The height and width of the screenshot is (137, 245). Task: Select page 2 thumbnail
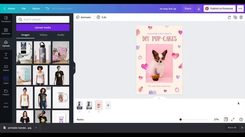(x=89, y=105)
